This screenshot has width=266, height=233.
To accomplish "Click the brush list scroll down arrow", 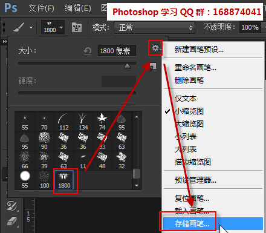I will pyautogui.click(x=137, y=185).
